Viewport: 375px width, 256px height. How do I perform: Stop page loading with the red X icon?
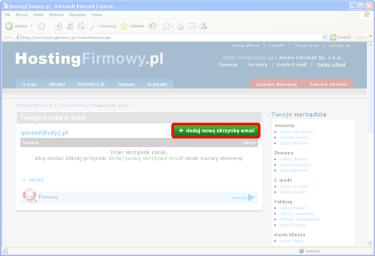click(58, 26)
